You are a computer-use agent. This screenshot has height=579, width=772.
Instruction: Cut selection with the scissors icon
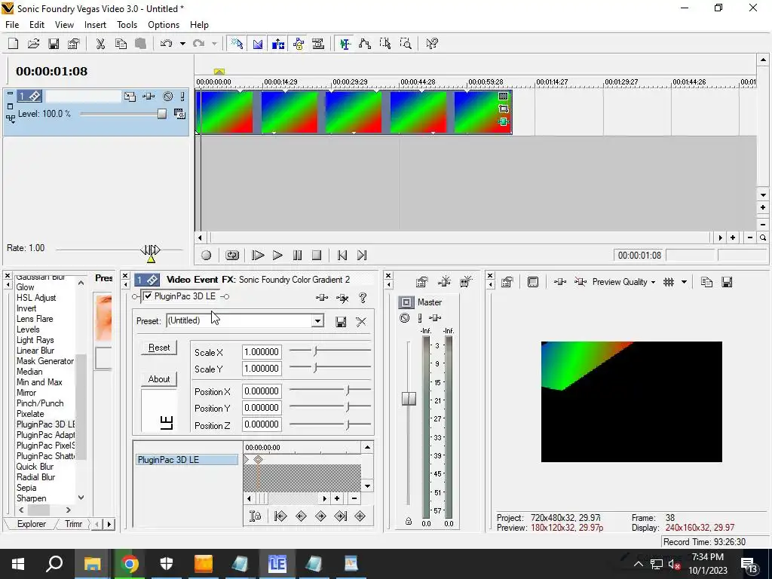click(100, 44)
